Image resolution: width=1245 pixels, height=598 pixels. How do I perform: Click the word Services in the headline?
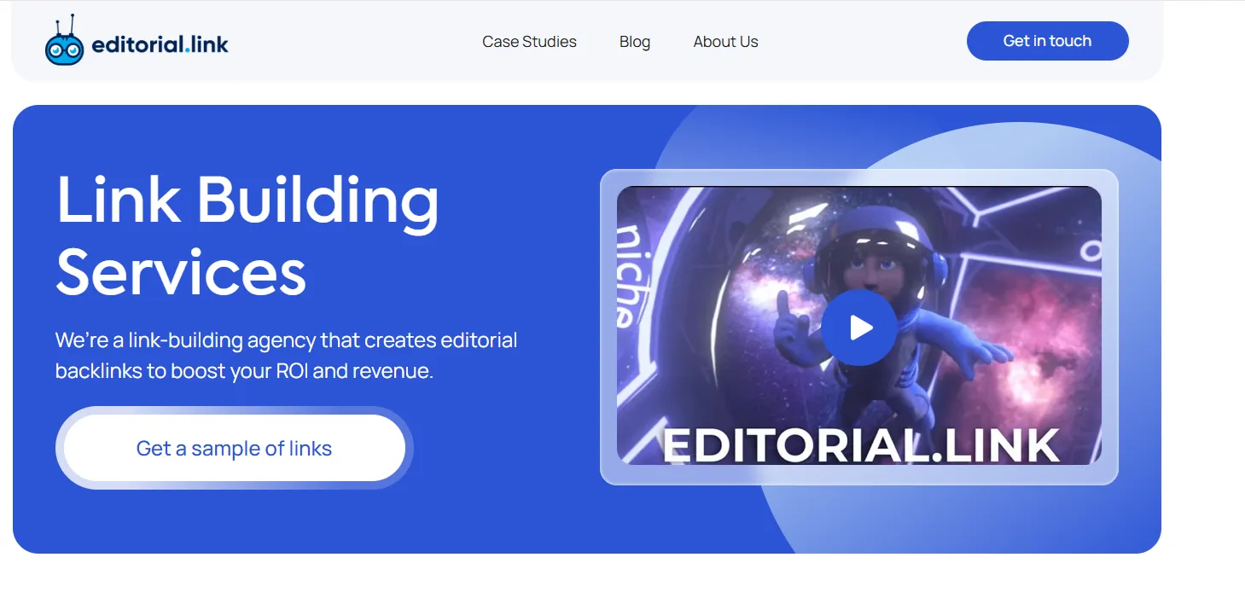[181, 272]
